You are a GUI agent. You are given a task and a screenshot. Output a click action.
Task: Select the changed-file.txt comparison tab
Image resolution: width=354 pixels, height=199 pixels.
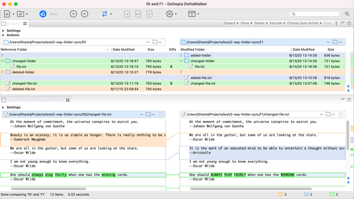click(35, 100)
